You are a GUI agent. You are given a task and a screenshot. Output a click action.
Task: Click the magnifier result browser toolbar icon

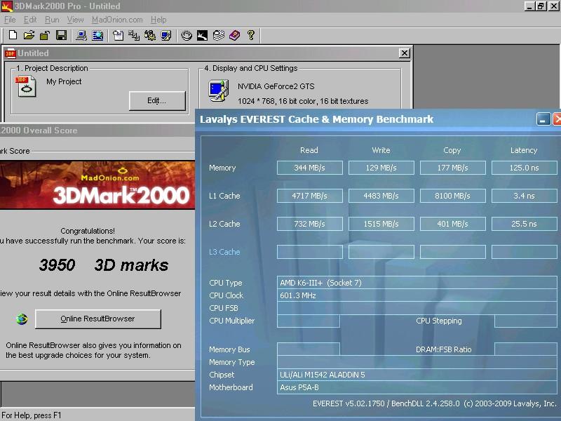point(97,35)
